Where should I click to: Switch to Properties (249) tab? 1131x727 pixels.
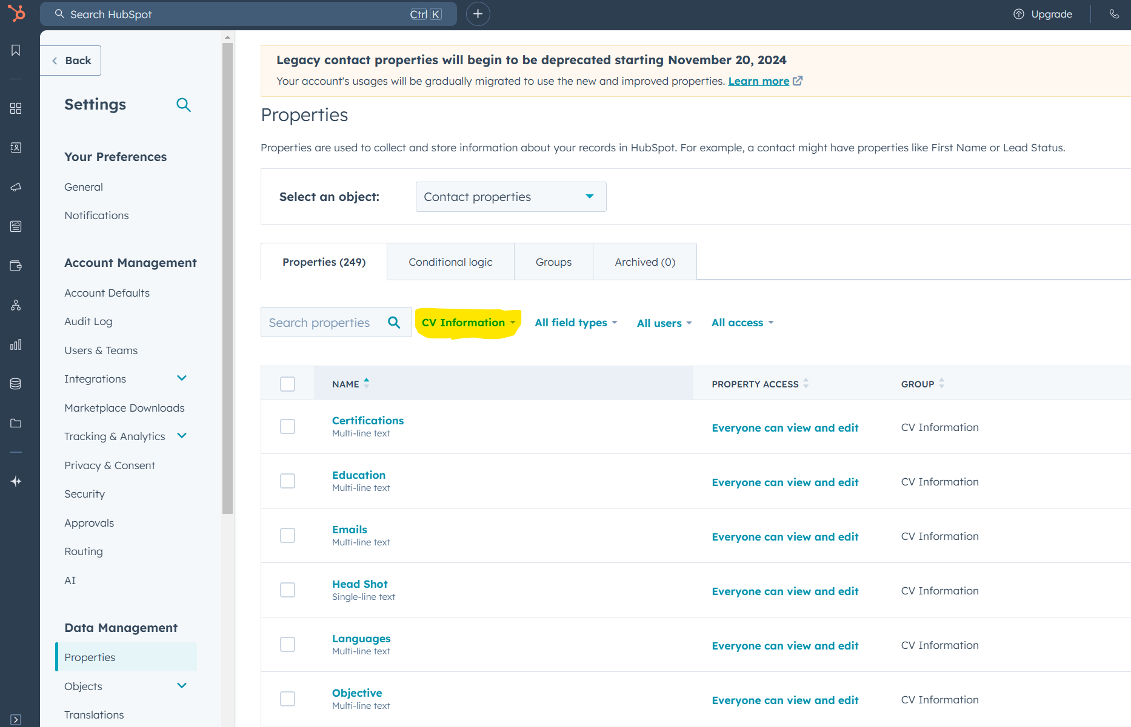pyautogui.click(x=324, y=262)
